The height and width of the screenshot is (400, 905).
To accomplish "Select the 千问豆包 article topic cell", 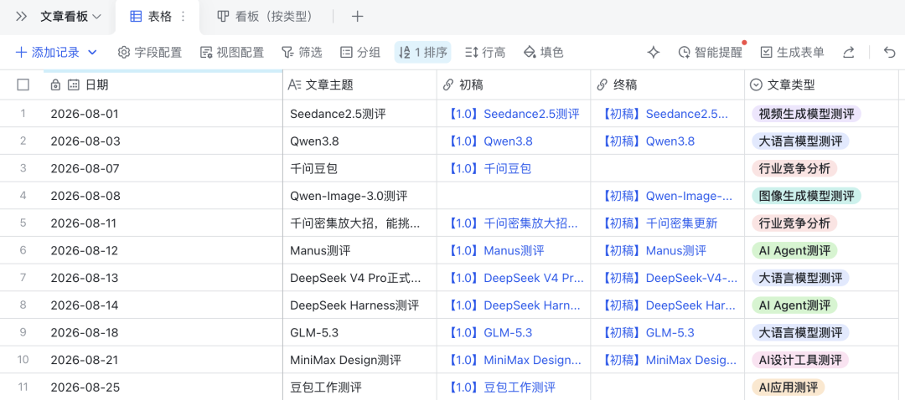I will pos(360,168).
